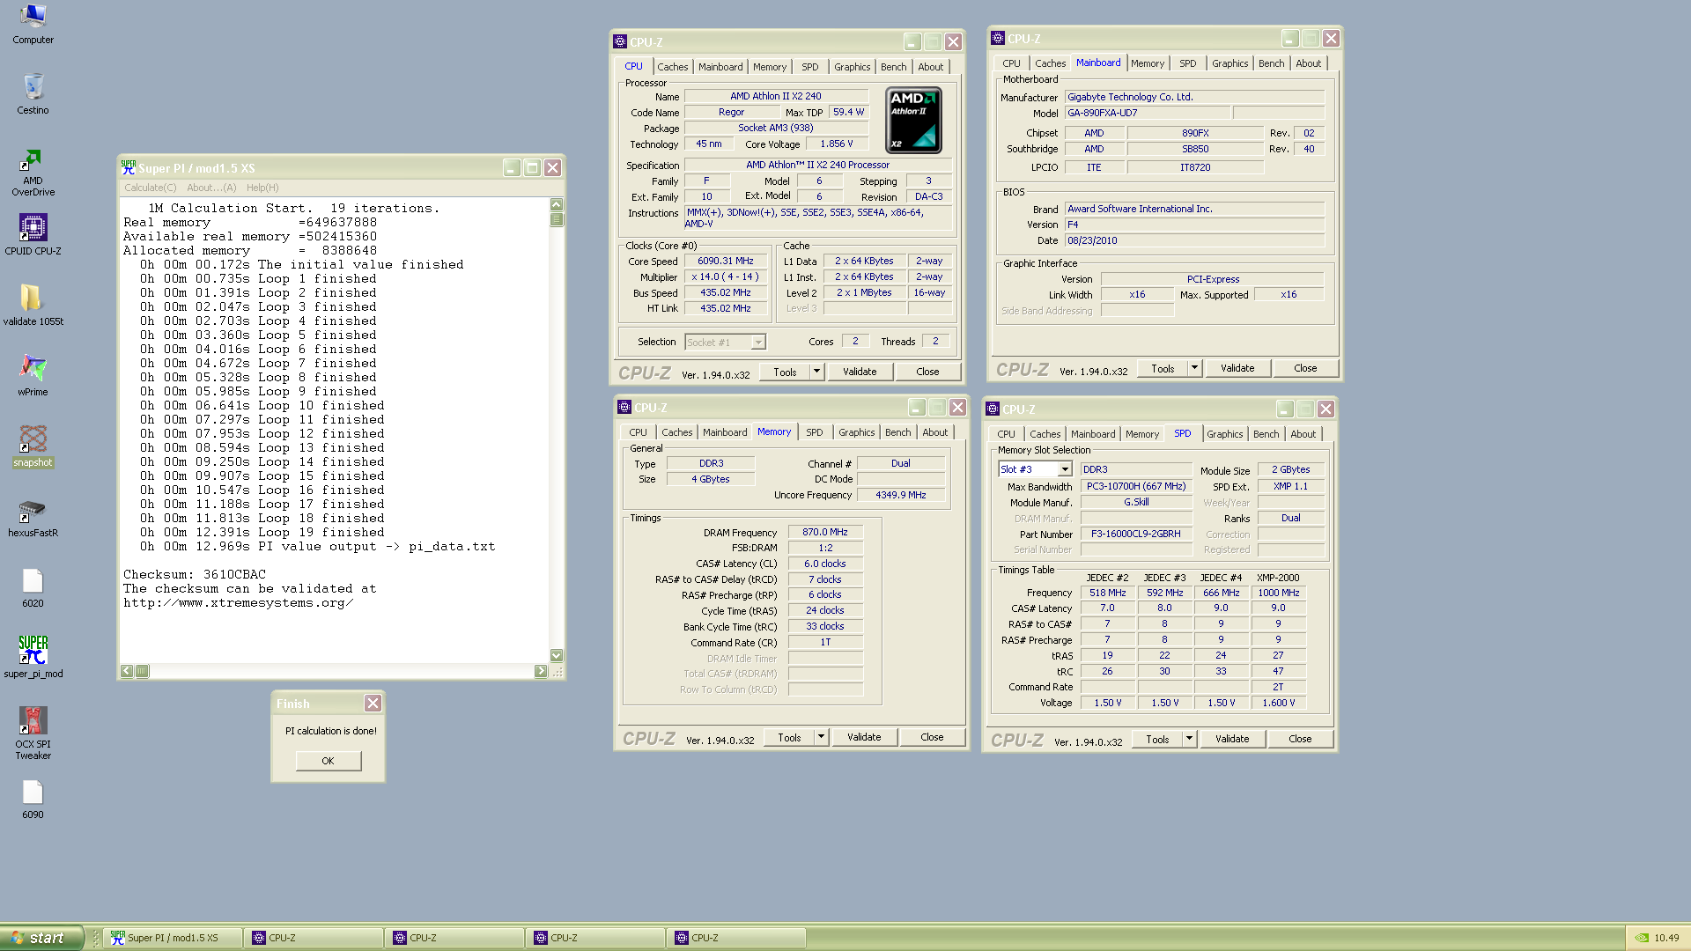Viewport: 1691px width, 951px height.
Task: Close the Finish dialog
Action: point(373,703)
